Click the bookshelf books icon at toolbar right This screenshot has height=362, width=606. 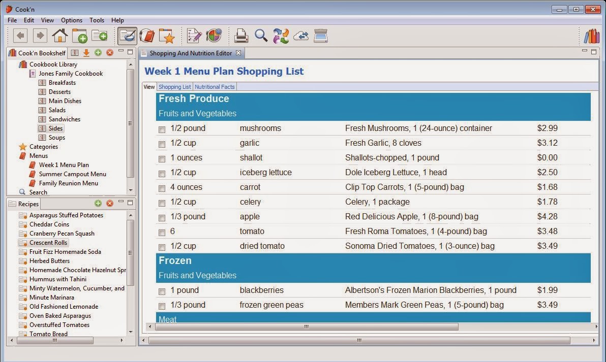click(591, 36)
